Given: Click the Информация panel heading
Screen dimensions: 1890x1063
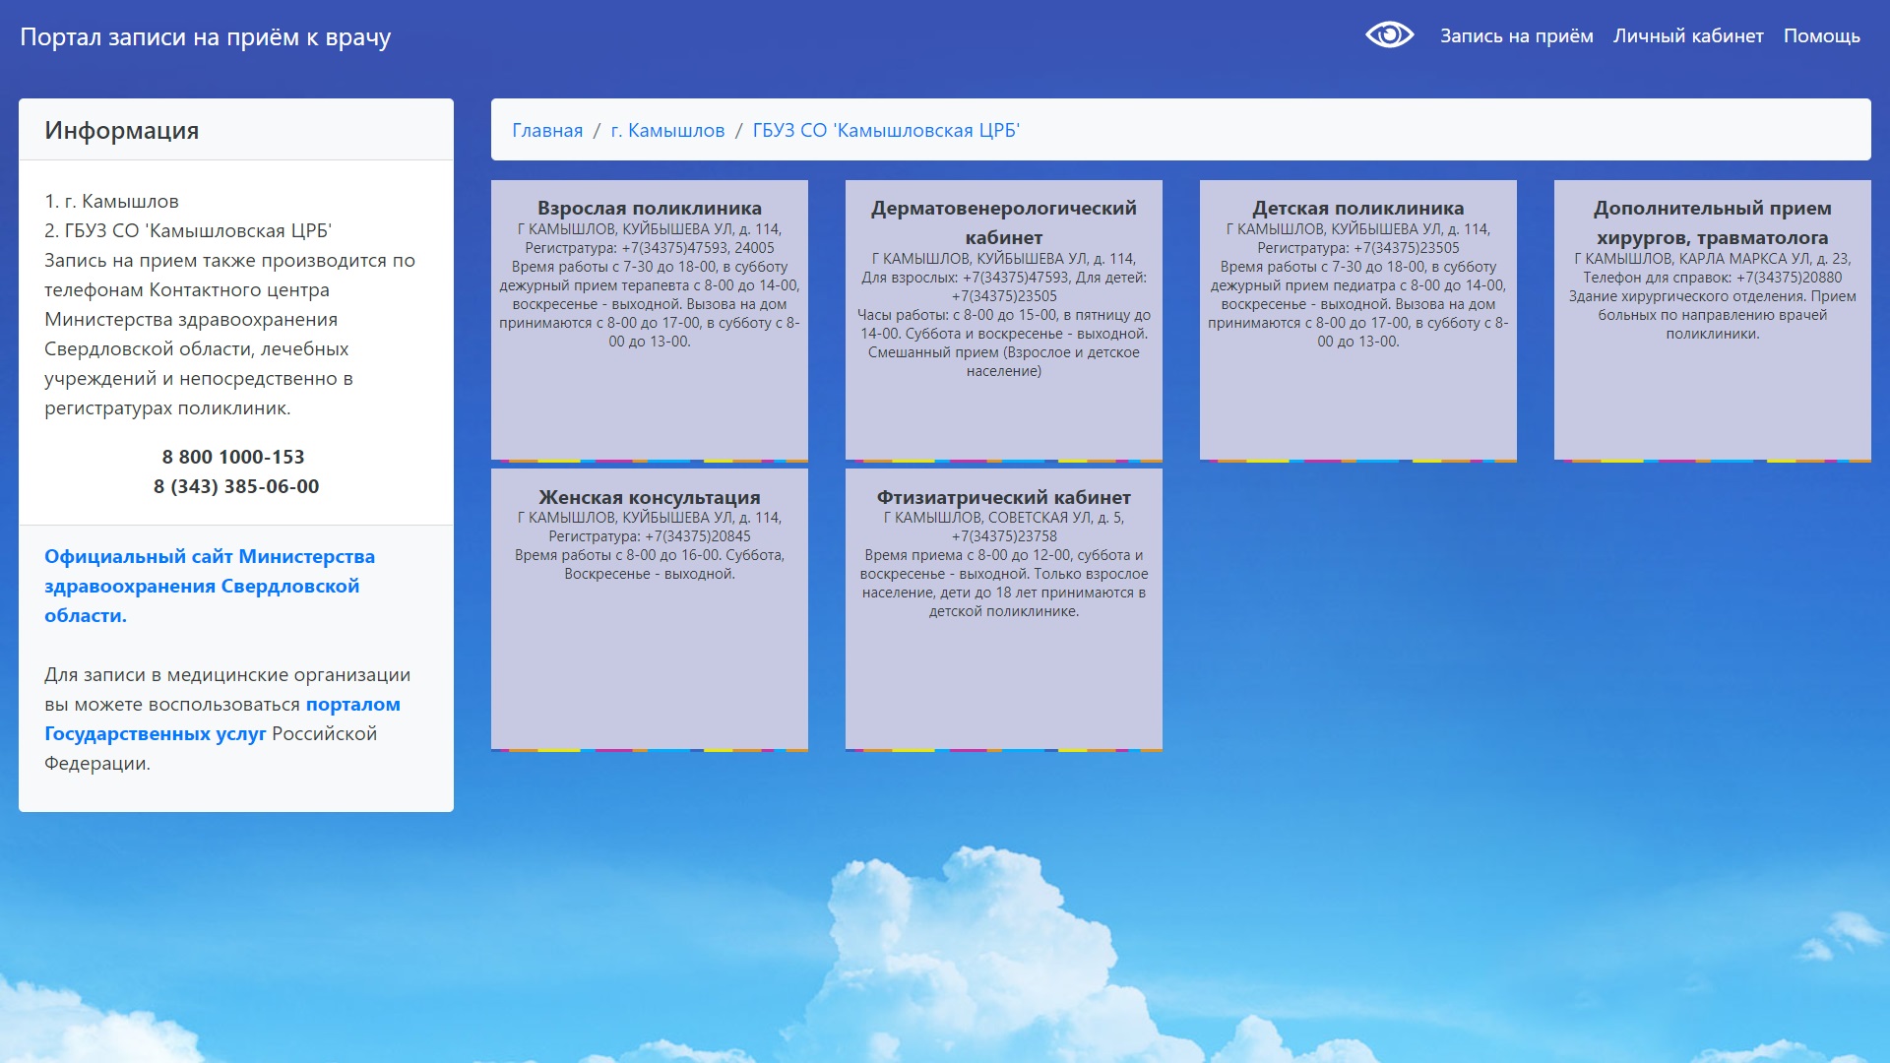Looking at the screenshot, I should [122, 130].
